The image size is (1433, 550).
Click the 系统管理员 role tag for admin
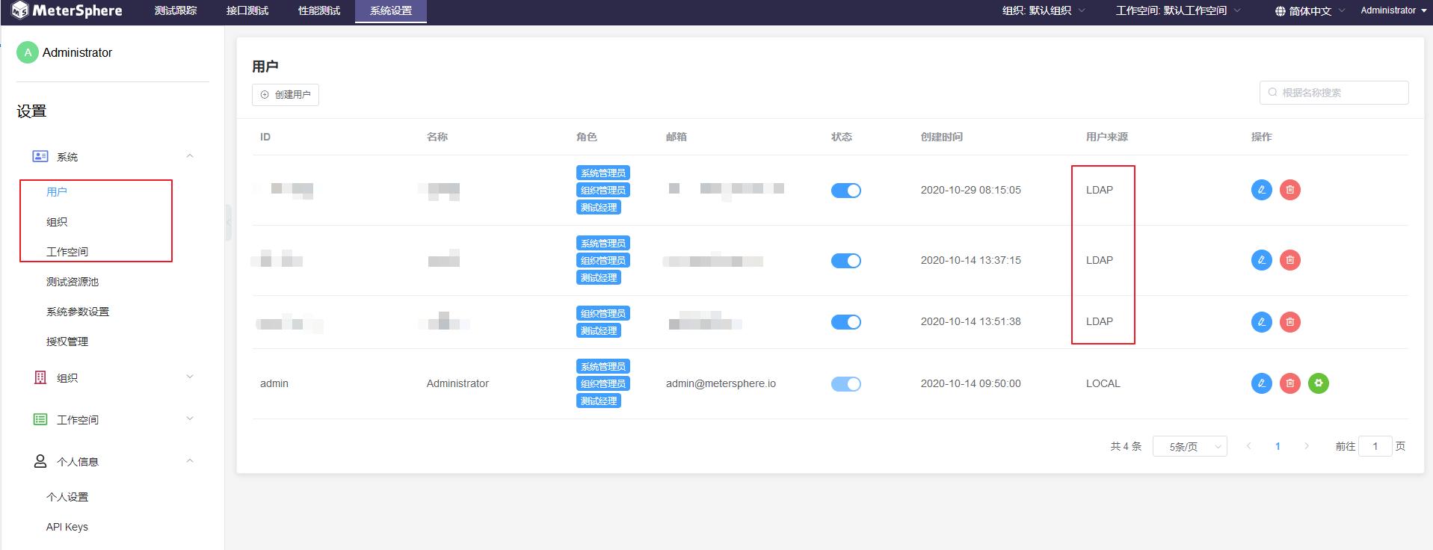(603, 366)
